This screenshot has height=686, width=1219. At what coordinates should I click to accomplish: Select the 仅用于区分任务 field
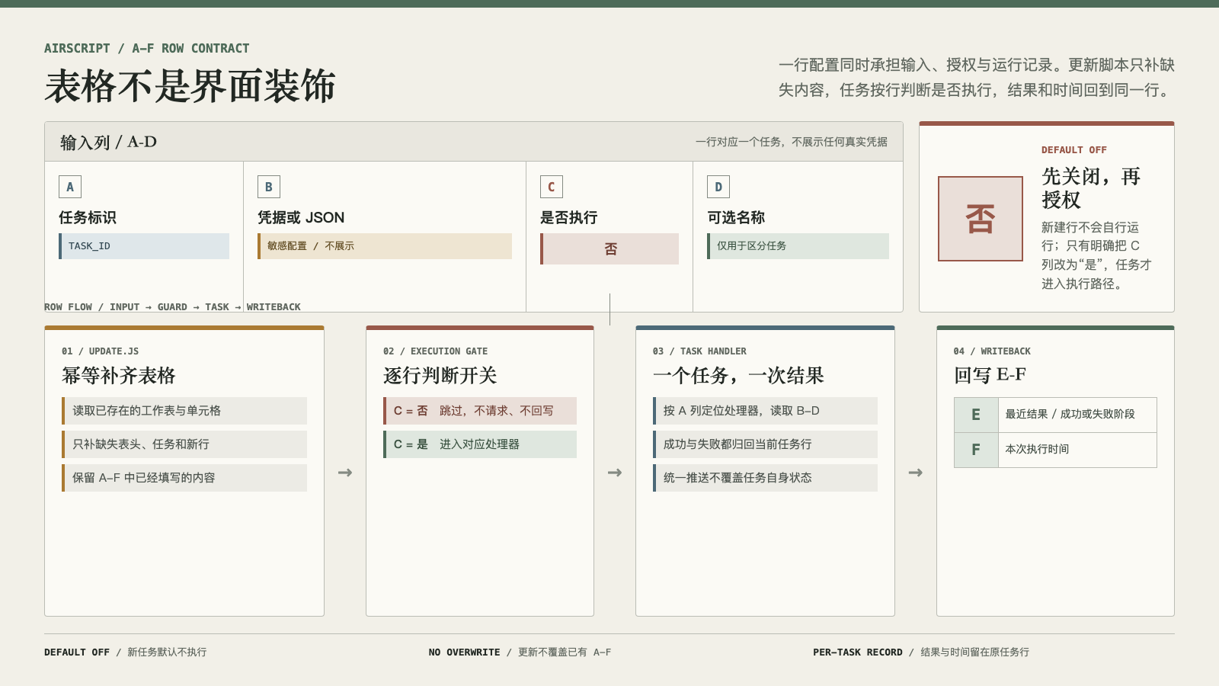[x=798, y=246]
